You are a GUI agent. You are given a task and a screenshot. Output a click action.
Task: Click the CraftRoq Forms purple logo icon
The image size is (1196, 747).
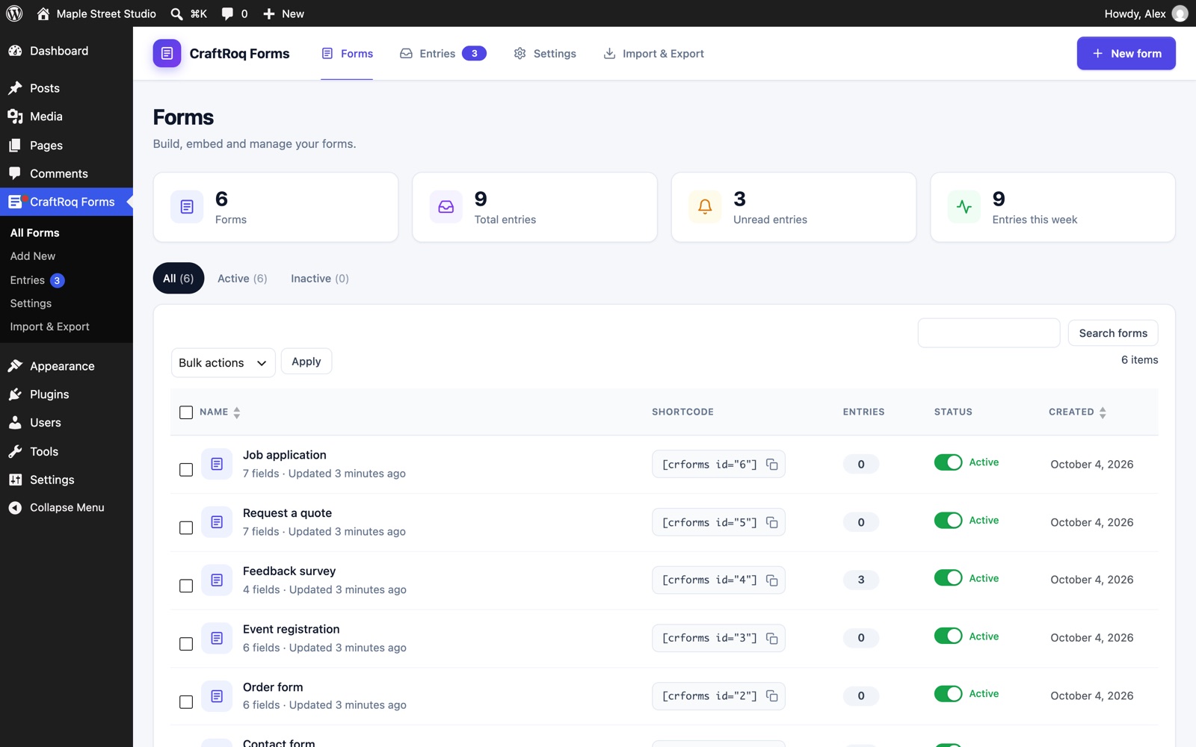coord(167,53)
